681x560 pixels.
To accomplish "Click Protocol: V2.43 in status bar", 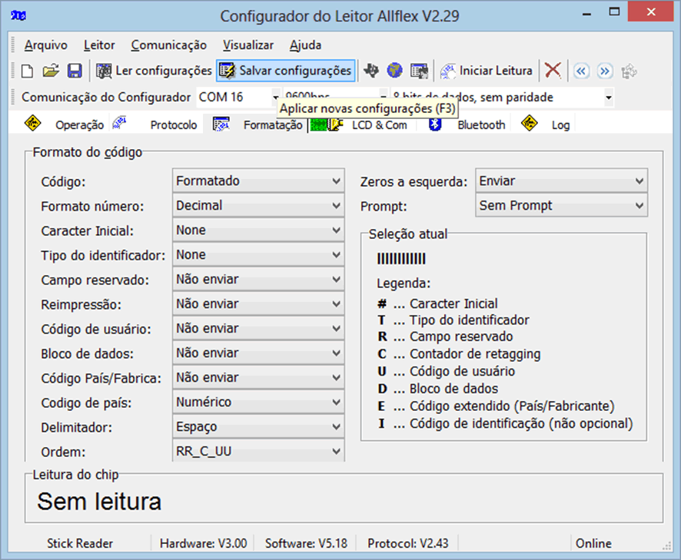I will point(408,544).
